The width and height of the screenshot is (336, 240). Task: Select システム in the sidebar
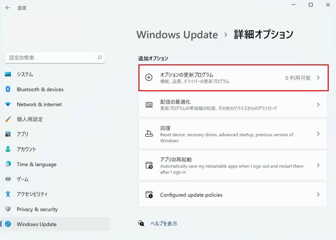pos(55,74)
